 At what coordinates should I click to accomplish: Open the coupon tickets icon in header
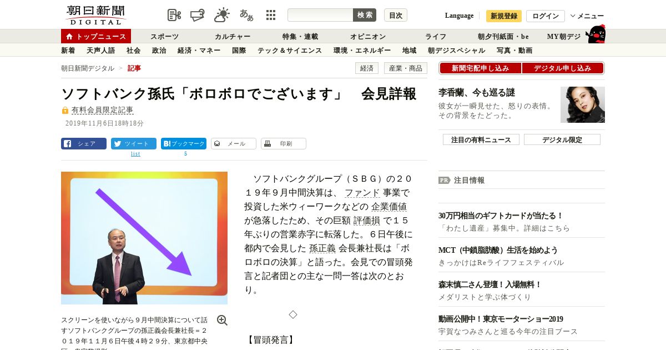198,15
